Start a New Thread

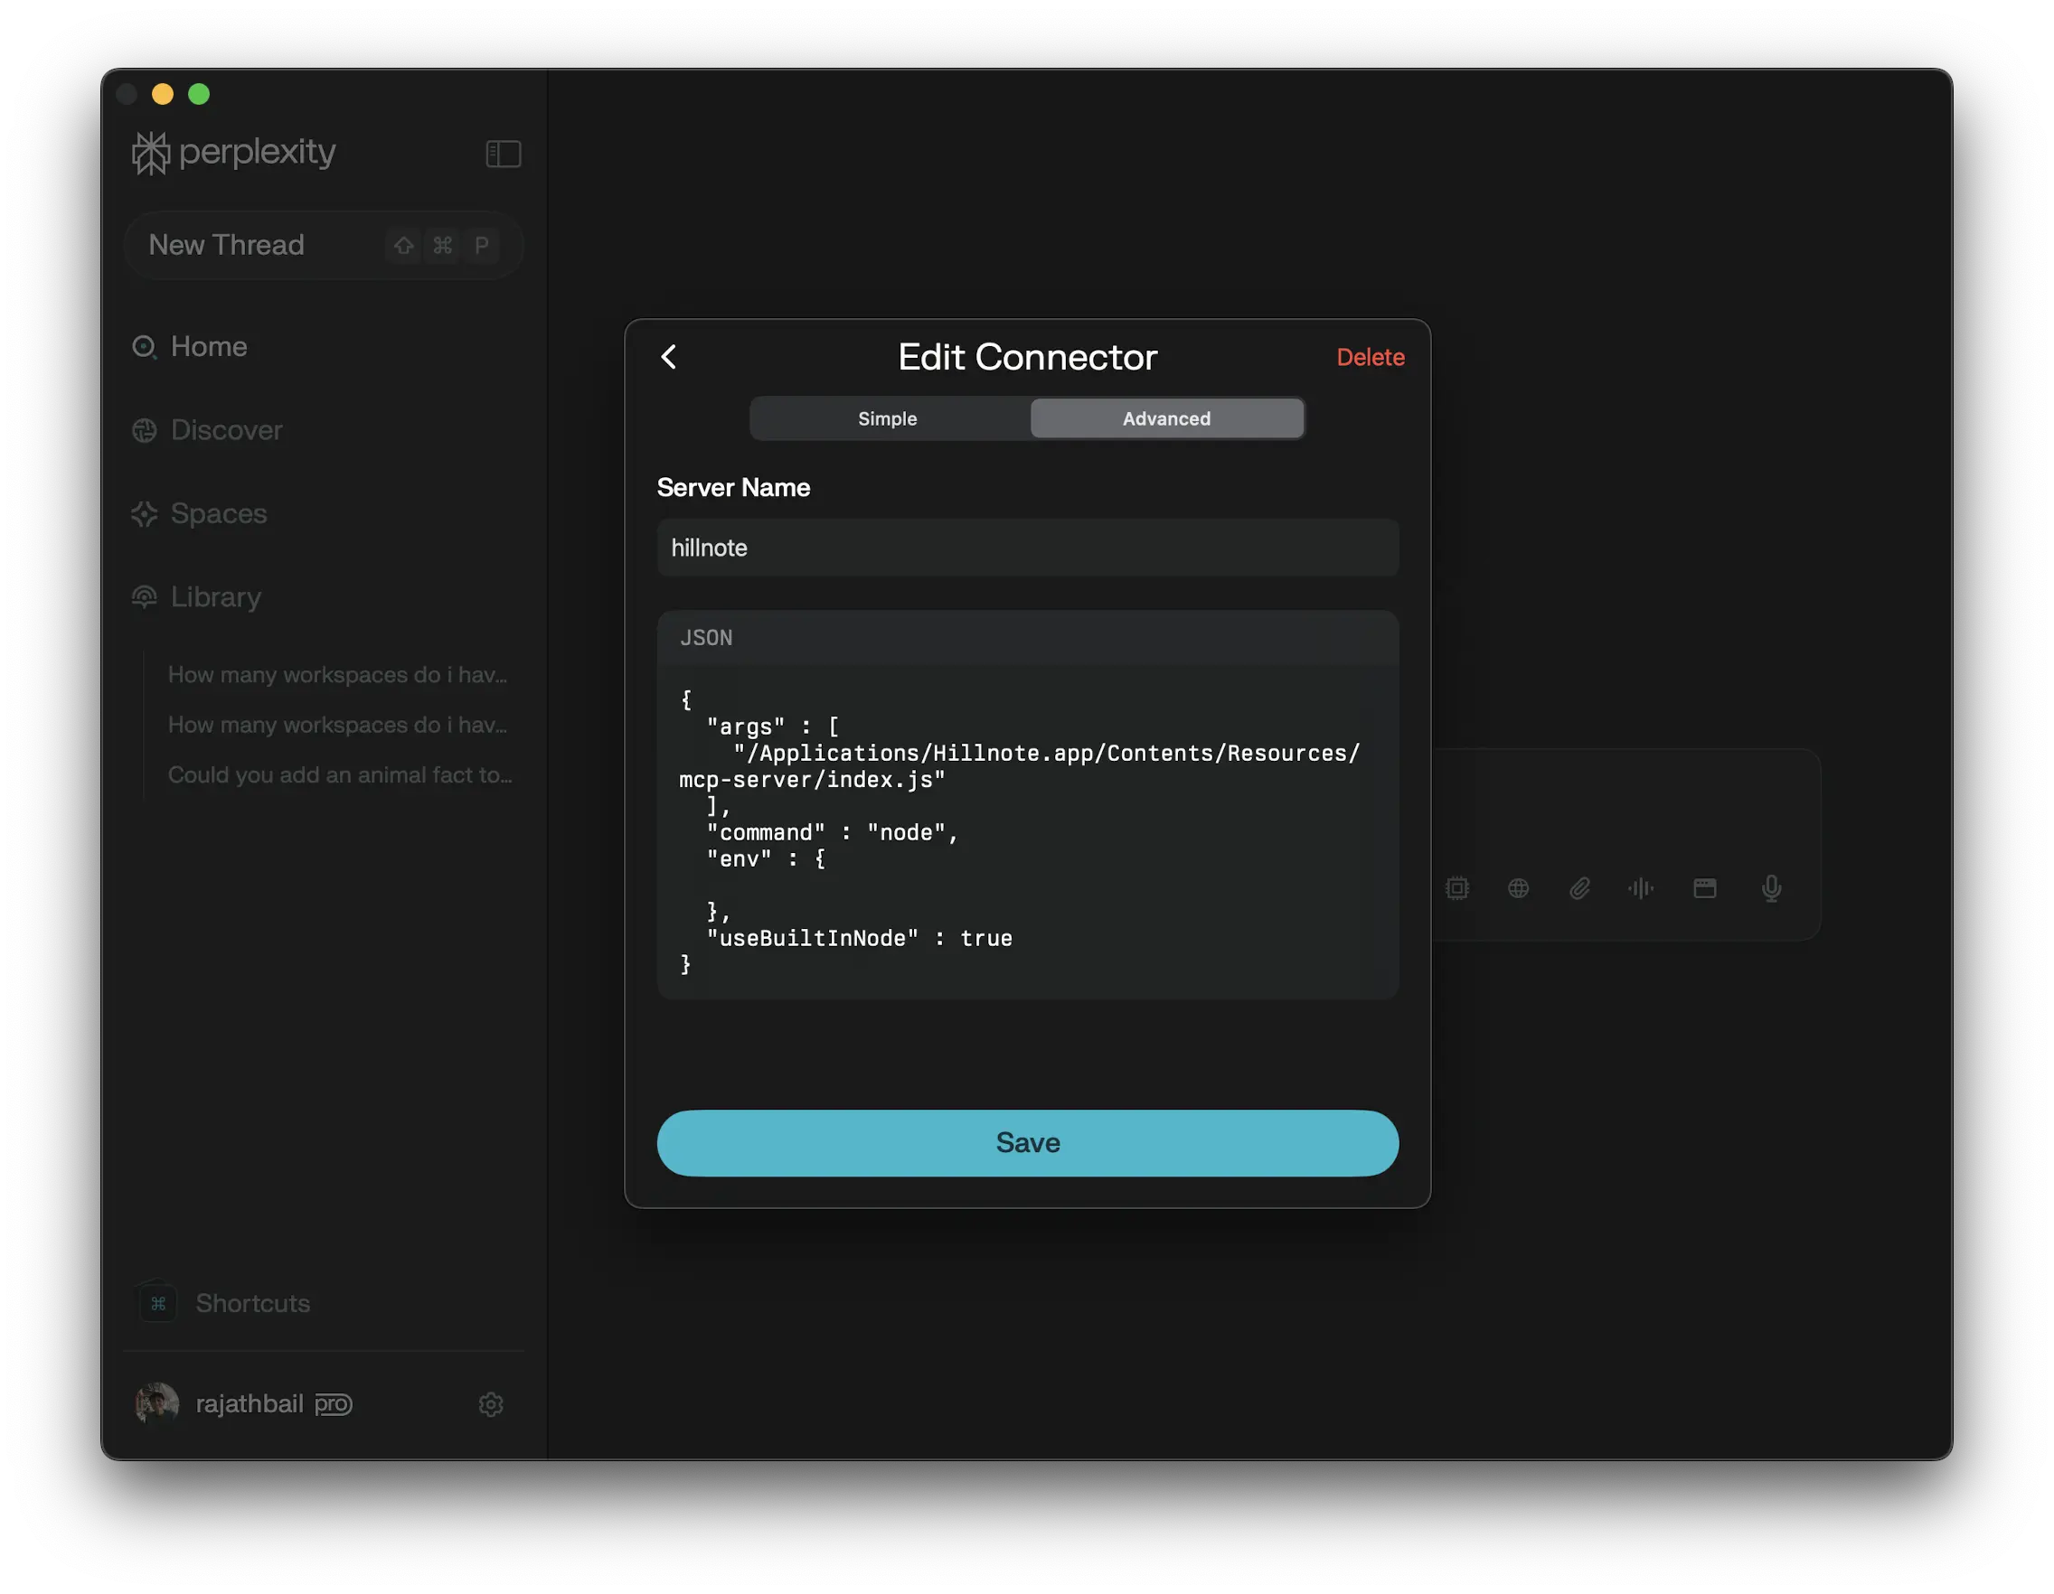[227, 245]
